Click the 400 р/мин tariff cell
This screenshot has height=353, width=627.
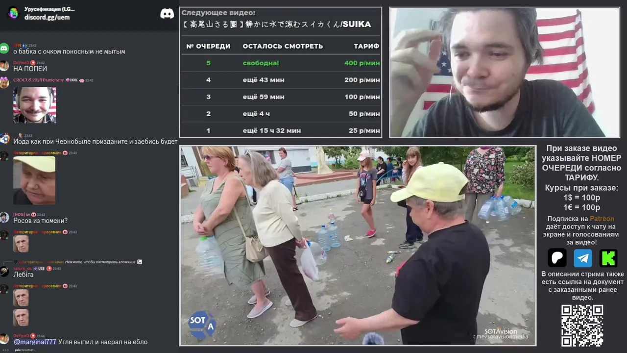tap(362, 63)
